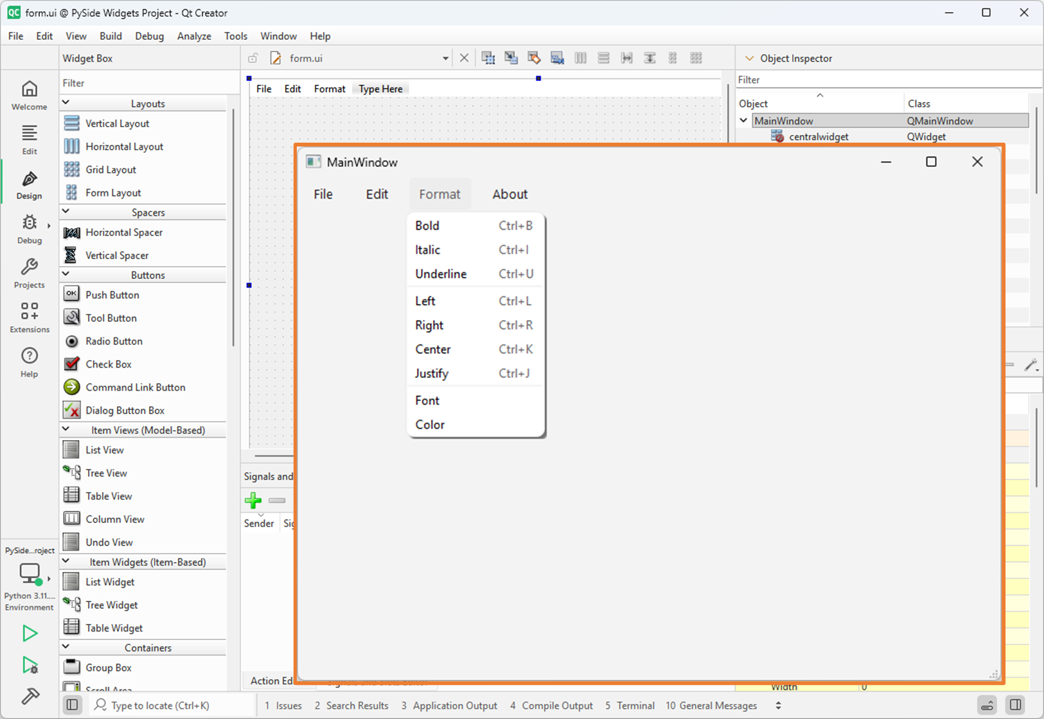Collapse the Buttons category

coord(66,274)
